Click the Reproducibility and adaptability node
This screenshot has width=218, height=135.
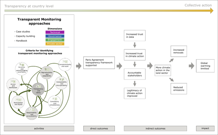pyautogui.click(x=47, y=72)
